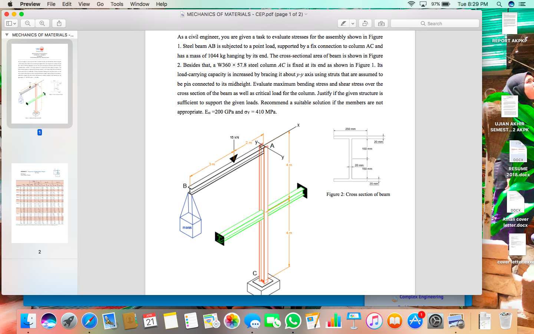Open highlight color dropdown arrow
Image resolution: width=534 pixels, height=334 pixels.
tap(353, 23)
